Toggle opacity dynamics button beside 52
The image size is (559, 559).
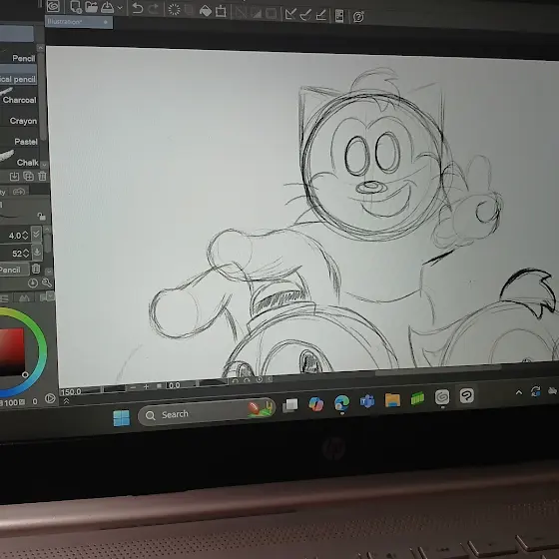point(37,252)
